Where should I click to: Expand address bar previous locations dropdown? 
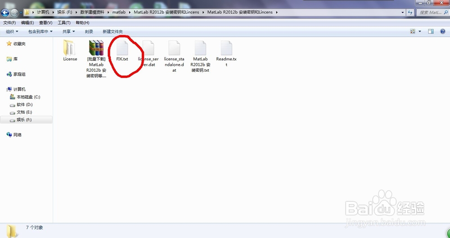(x=403, y=12)
